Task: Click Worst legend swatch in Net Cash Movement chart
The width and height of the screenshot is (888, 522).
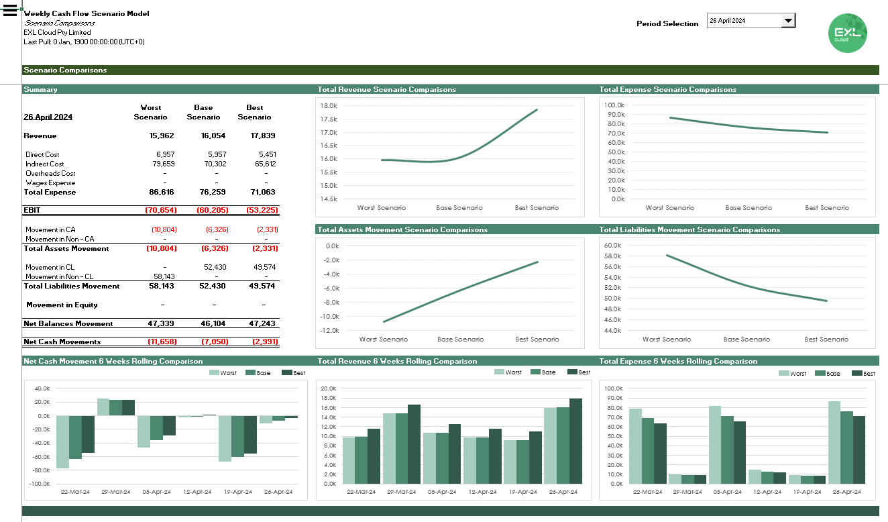Action: tap(215, 372)
